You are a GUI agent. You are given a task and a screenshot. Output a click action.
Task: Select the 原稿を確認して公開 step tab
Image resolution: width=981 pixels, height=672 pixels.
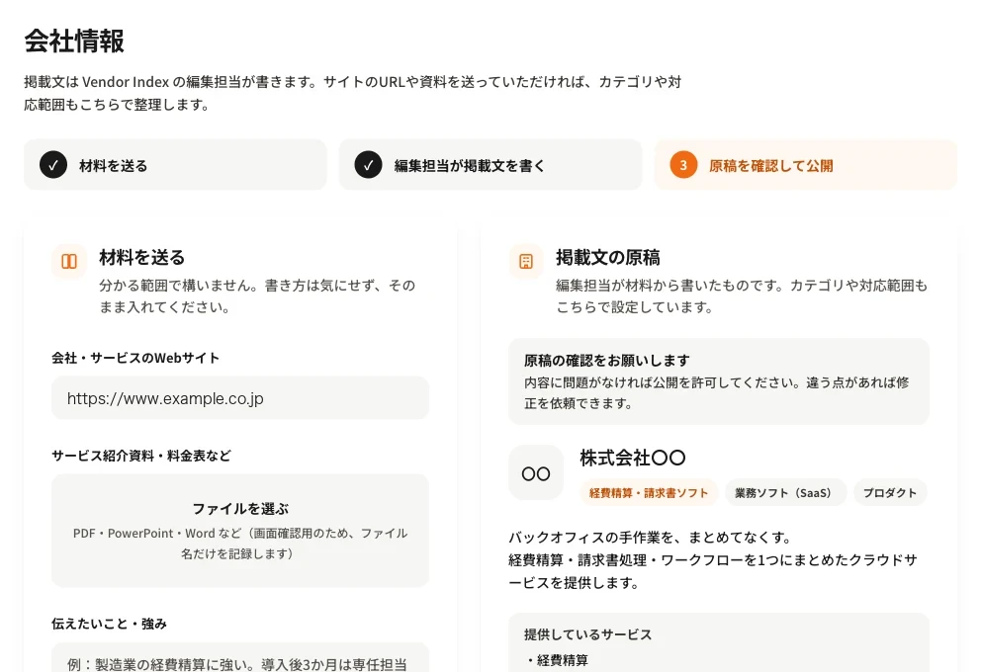[806, 165]
